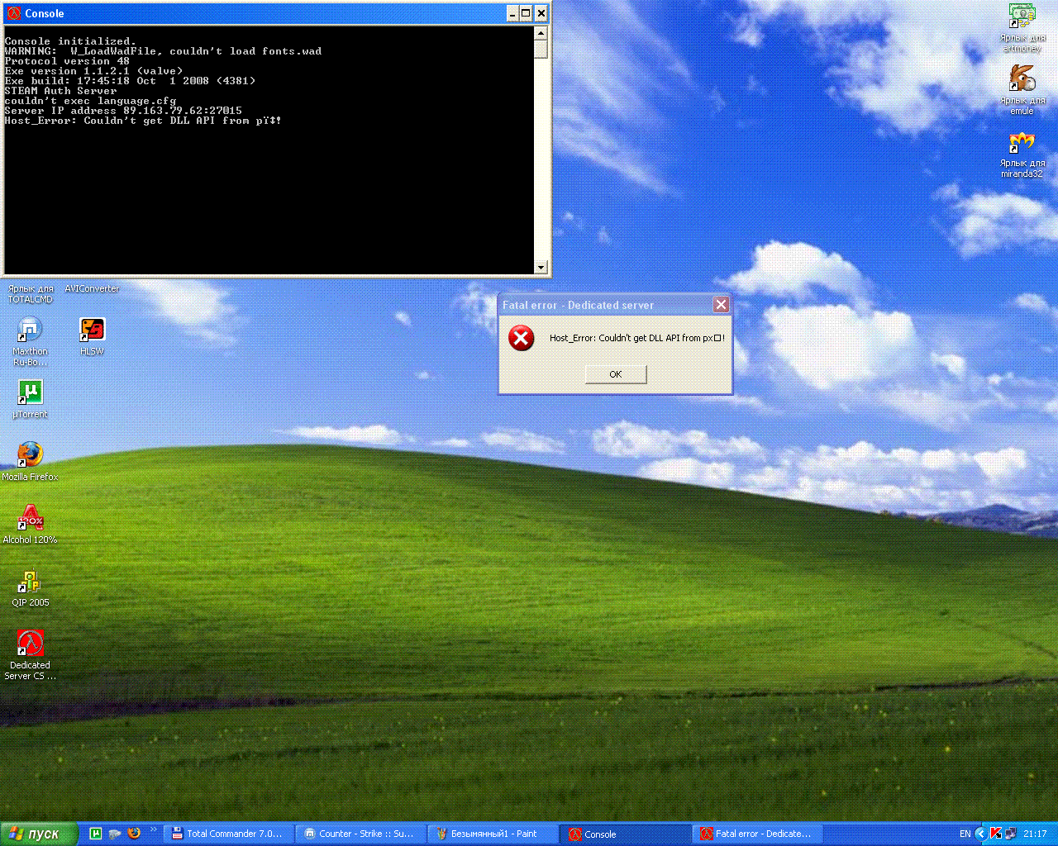Click OK in the Fatal error dialog
This screenshot has width=1058, height=846.
(x=616, y=374)
